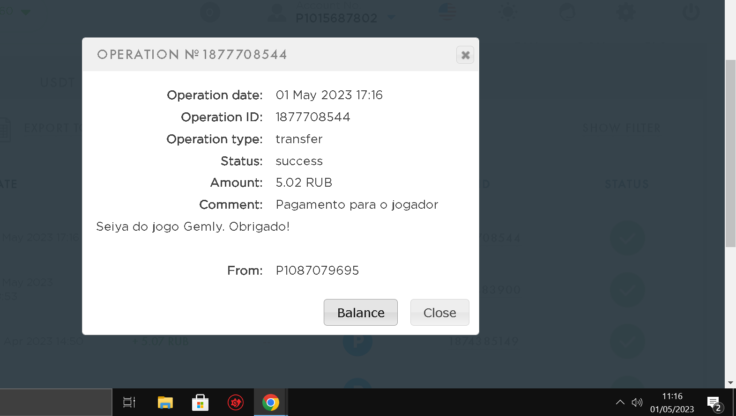
Task: Expand the green balance dropdown arrow
Action: point(26,12)
